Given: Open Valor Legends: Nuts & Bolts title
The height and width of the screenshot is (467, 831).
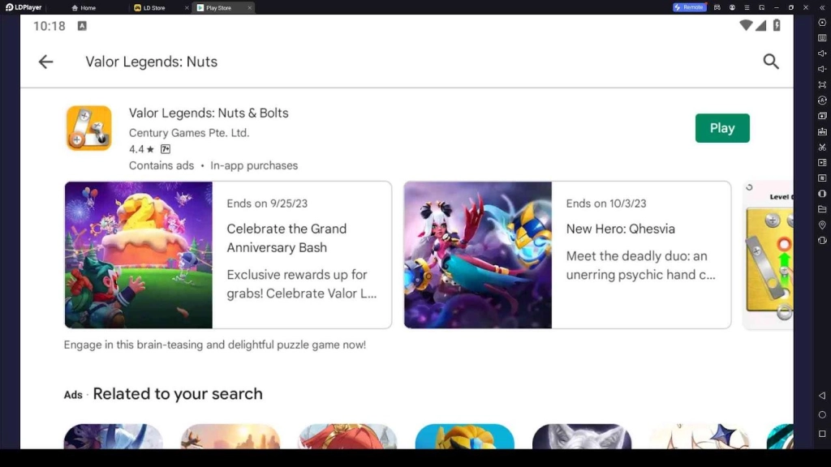Looking at the screenshot, I should (209, 113).
